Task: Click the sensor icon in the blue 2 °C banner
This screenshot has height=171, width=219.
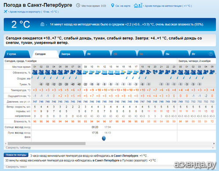Action: point(42,24)
